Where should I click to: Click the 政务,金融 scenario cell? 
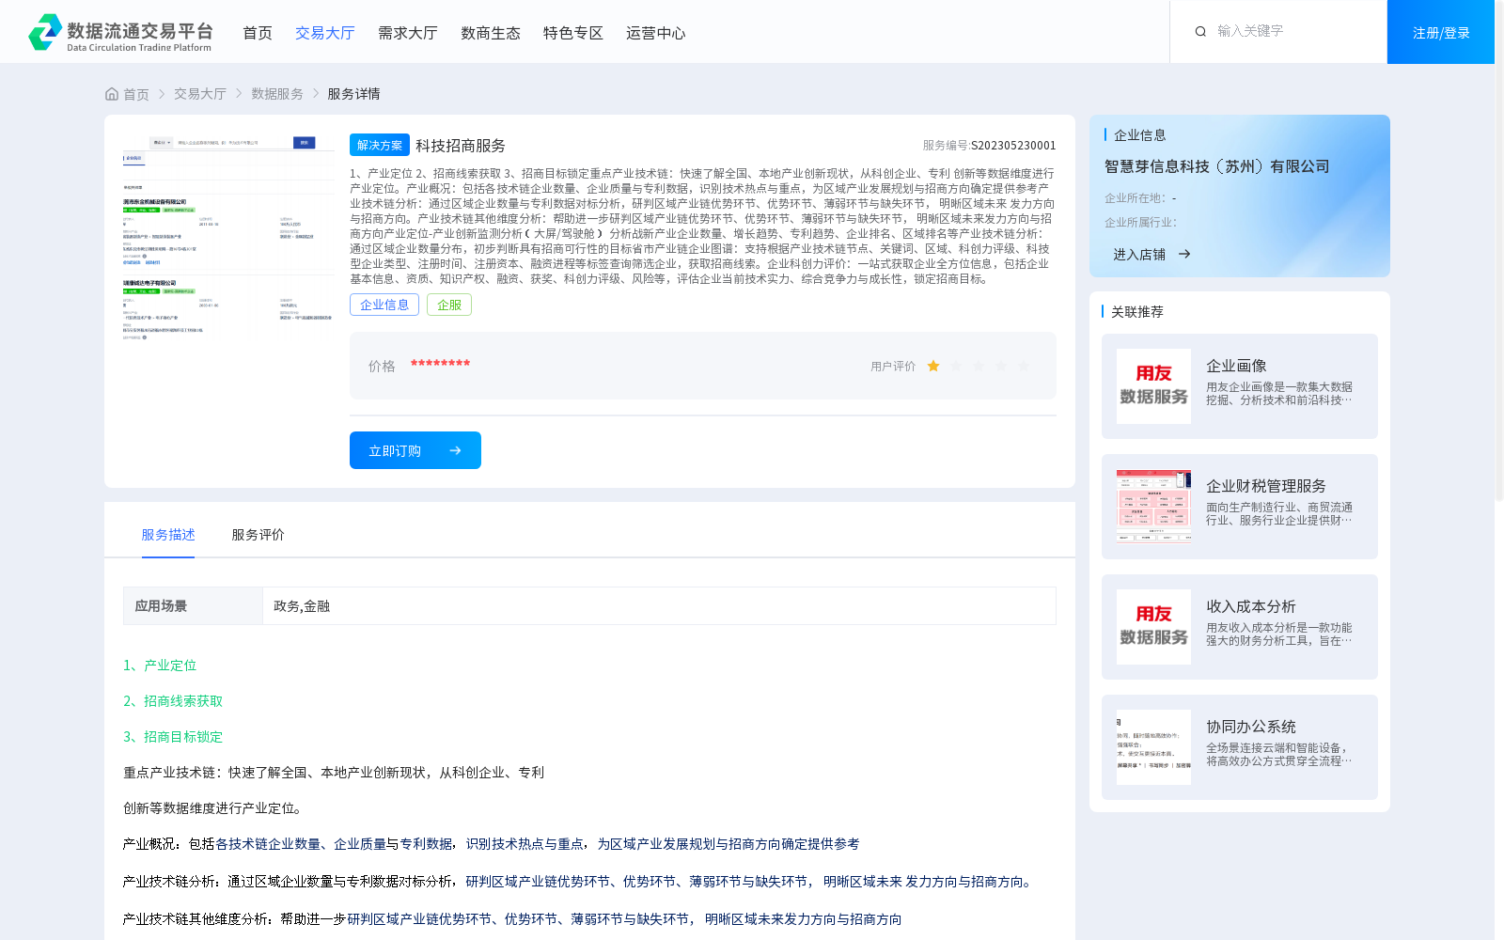[x=659, y=606]
